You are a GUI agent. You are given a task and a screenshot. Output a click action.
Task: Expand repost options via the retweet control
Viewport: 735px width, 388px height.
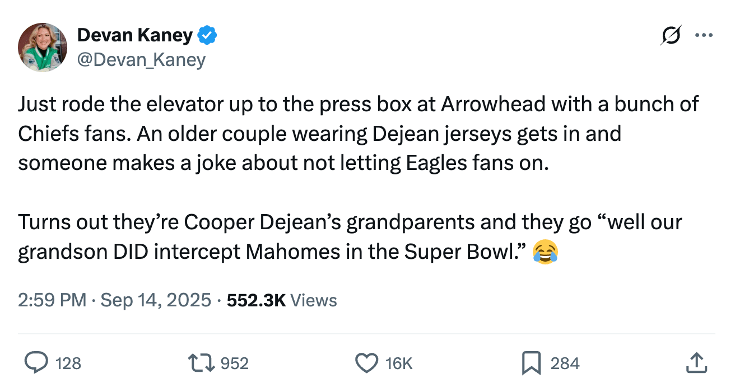point(201,363)
